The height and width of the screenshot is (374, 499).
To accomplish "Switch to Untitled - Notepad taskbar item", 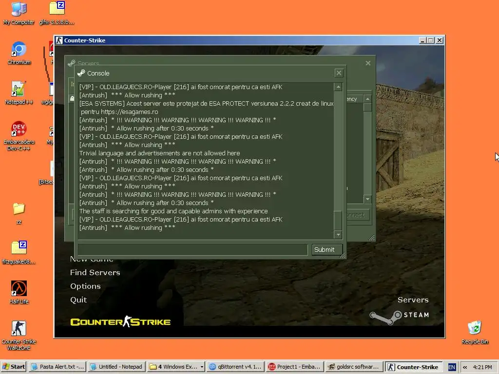I will coord(117,367).
